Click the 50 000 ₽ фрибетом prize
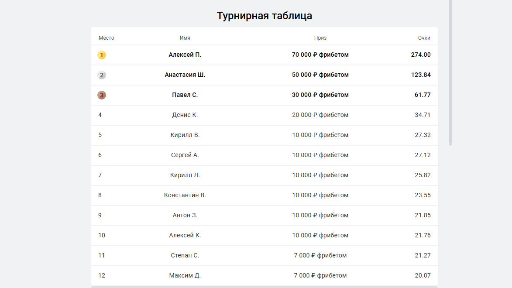The image size is (512, 288). point(320,75)
